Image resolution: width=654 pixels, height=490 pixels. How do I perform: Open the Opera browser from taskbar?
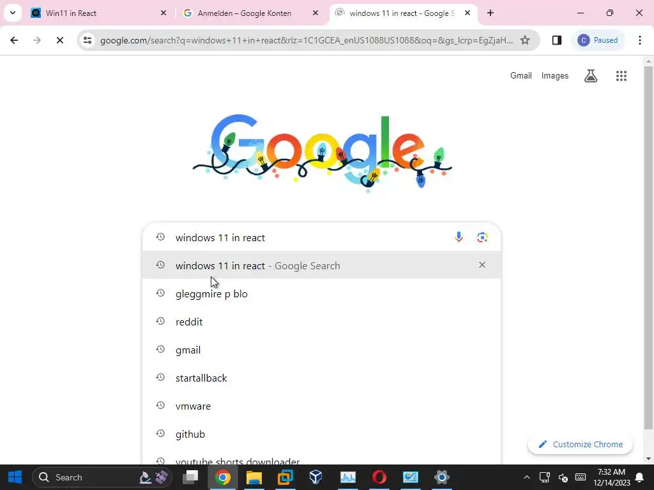[379, 477]
